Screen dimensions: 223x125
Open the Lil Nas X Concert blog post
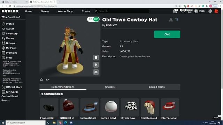point(12,64)
